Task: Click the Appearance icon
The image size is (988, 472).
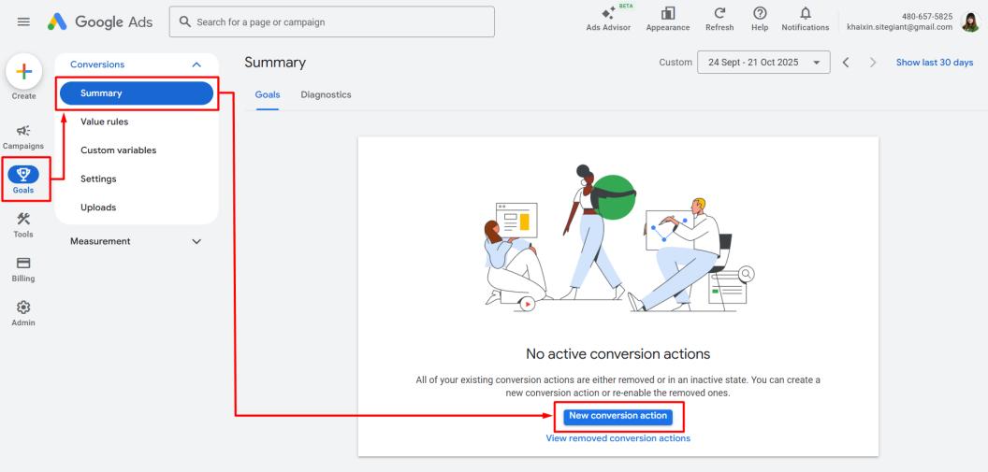Action: (x=668, y=14)
